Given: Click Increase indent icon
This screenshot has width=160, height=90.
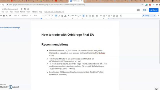Looking at the screenshot, I should click(117, 16).
